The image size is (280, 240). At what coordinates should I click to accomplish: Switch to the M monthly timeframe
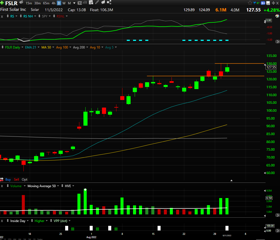tap(70, 3)
